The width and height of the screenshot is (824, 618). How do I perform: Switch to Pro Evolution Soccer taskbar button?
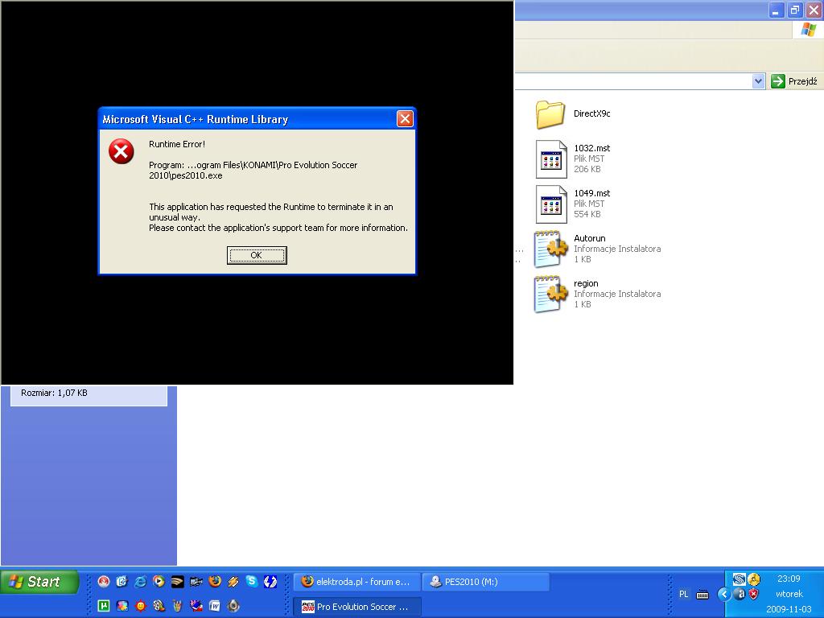356,607
